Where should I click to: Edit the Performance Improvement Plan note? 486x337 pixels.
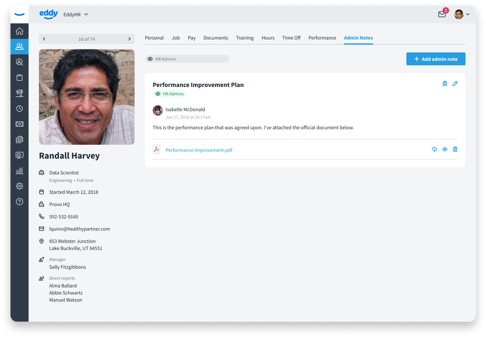(x=455, y=83)
